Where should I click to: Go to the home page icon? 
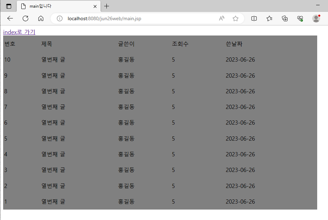41,18
